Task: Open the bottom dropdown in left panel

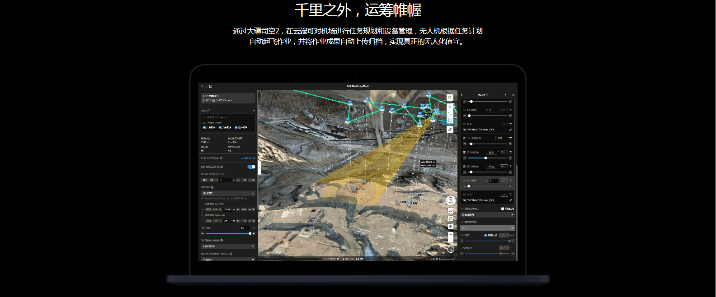Action: coord(228,259)
